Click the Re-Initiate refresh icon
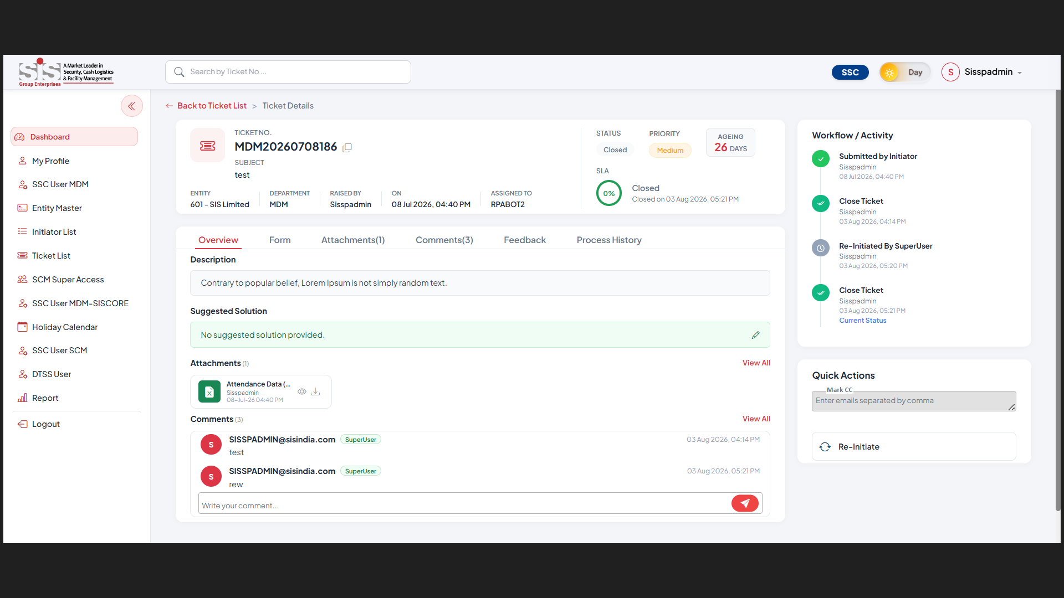This screenshot has height=598, width=1064. pos(825,447)
